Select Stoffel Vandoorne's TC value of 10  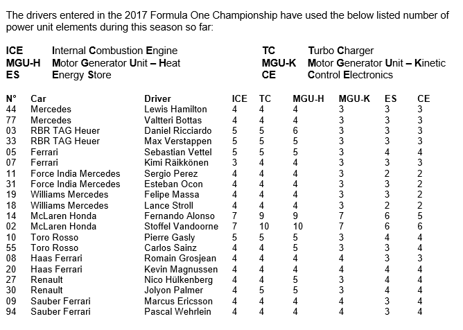pyautogui.click(x=264, y=226)
